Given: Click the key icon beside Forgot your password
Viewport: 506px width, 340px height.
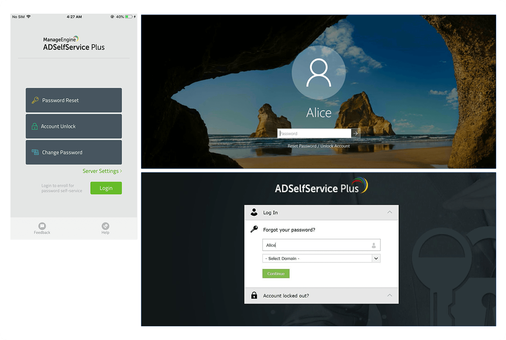Looking at the screenshot, I should pos(254,229).
